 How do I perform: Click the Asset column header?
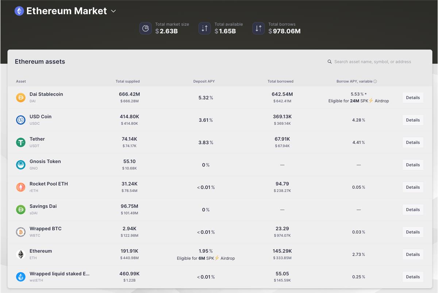[21, 81]
